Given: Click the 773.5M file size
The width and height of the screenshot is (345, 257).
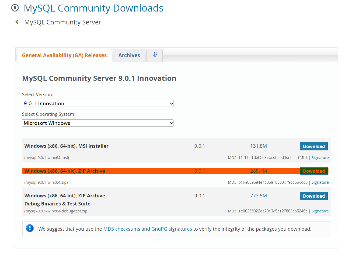Looking at the screenshot, I should pos(259,196).
